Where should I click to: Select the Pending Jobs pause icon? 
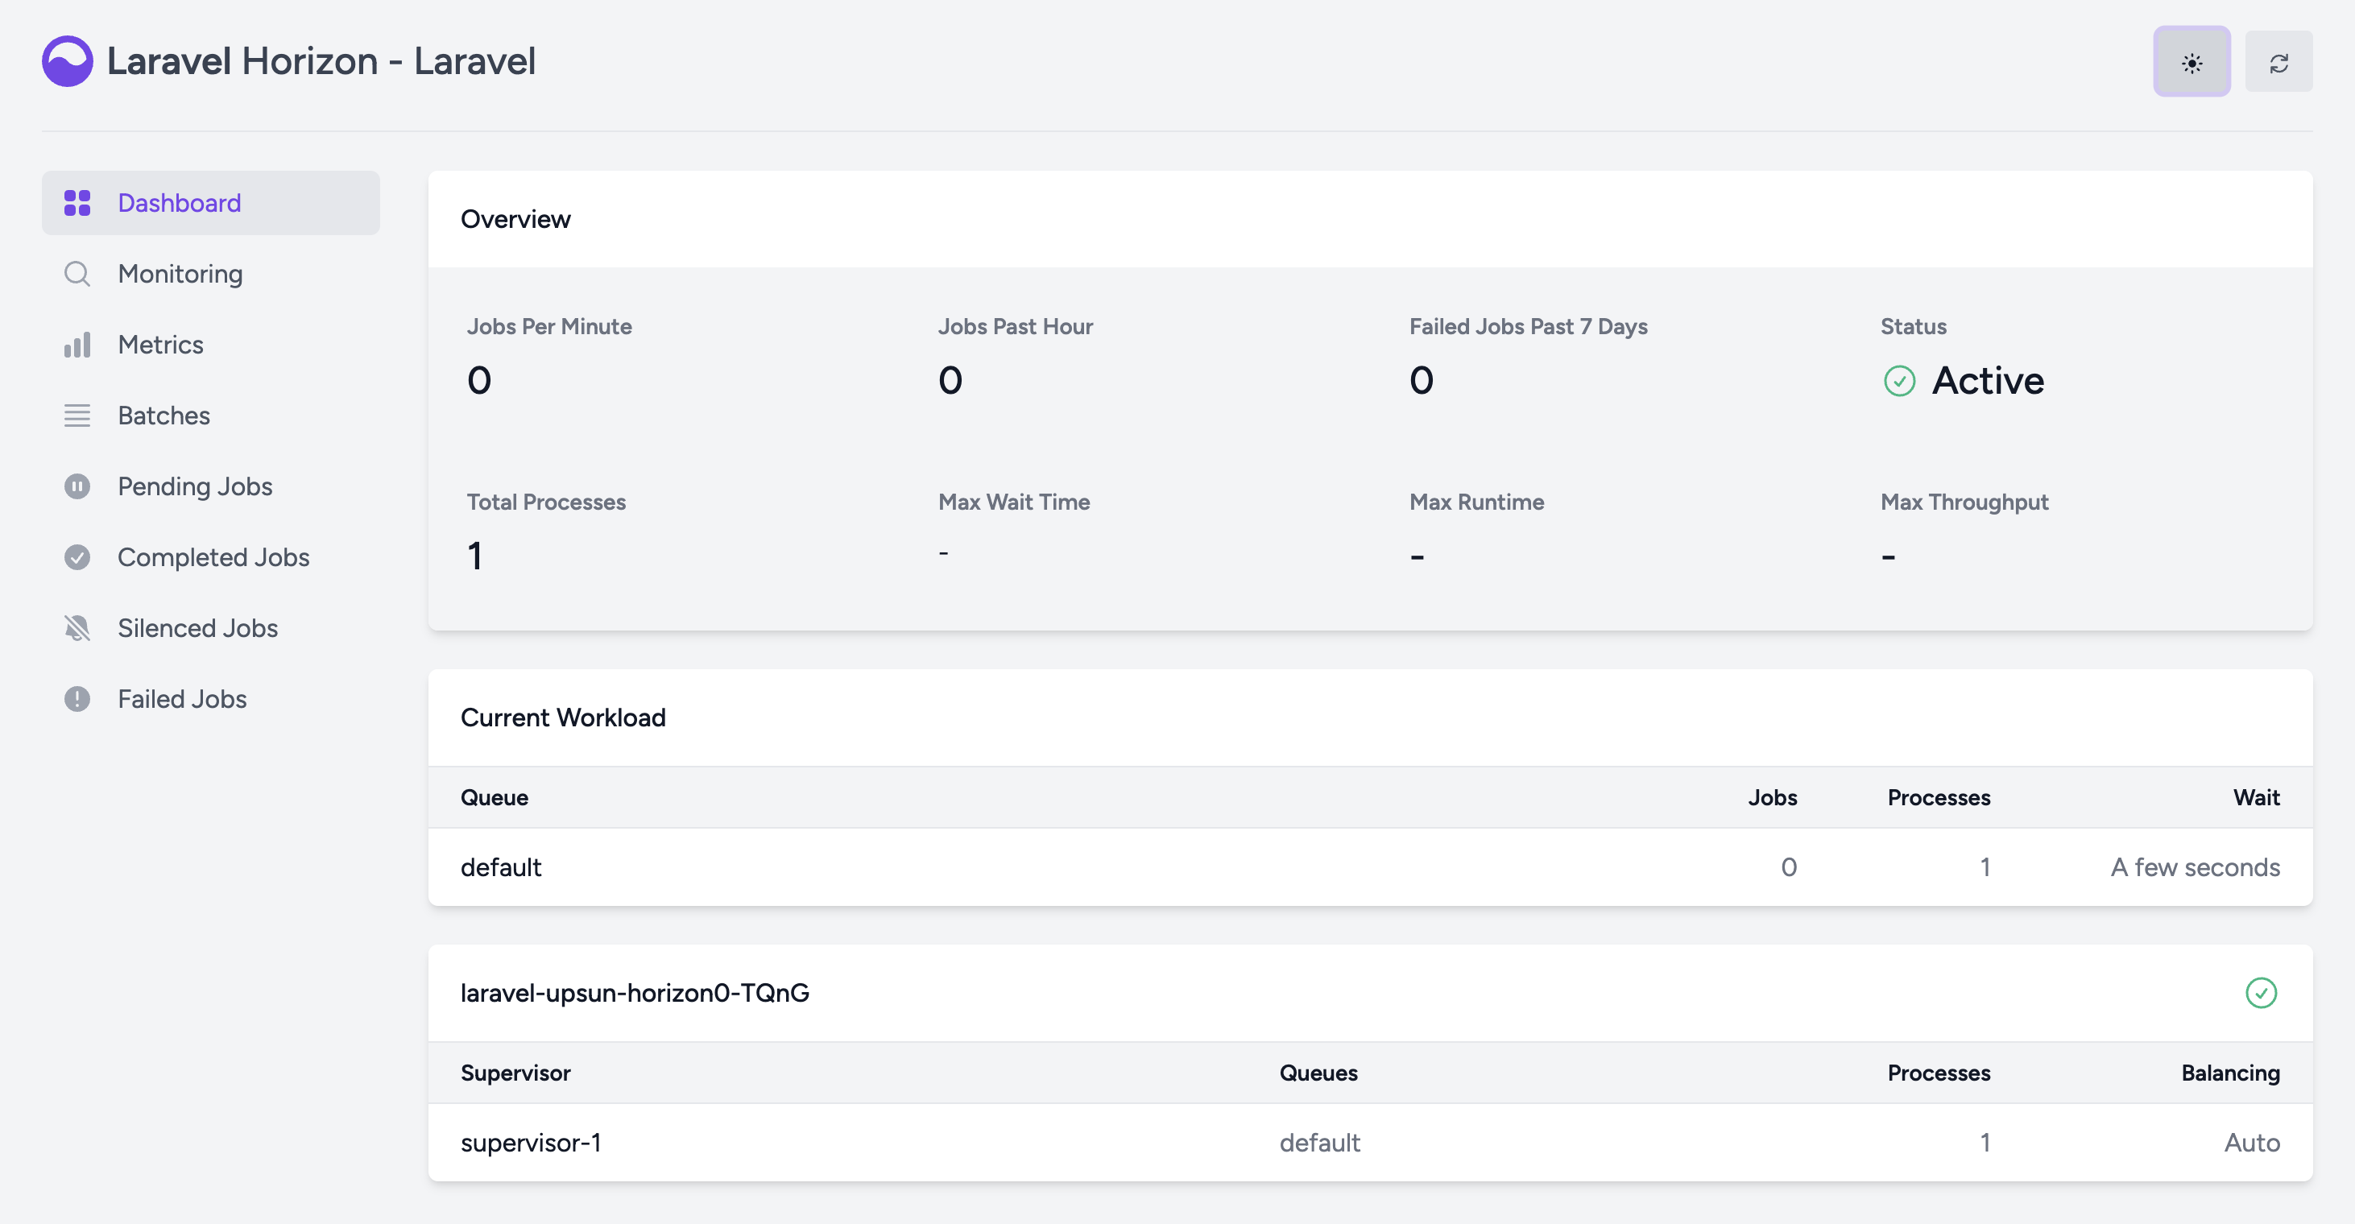[77, 486]
